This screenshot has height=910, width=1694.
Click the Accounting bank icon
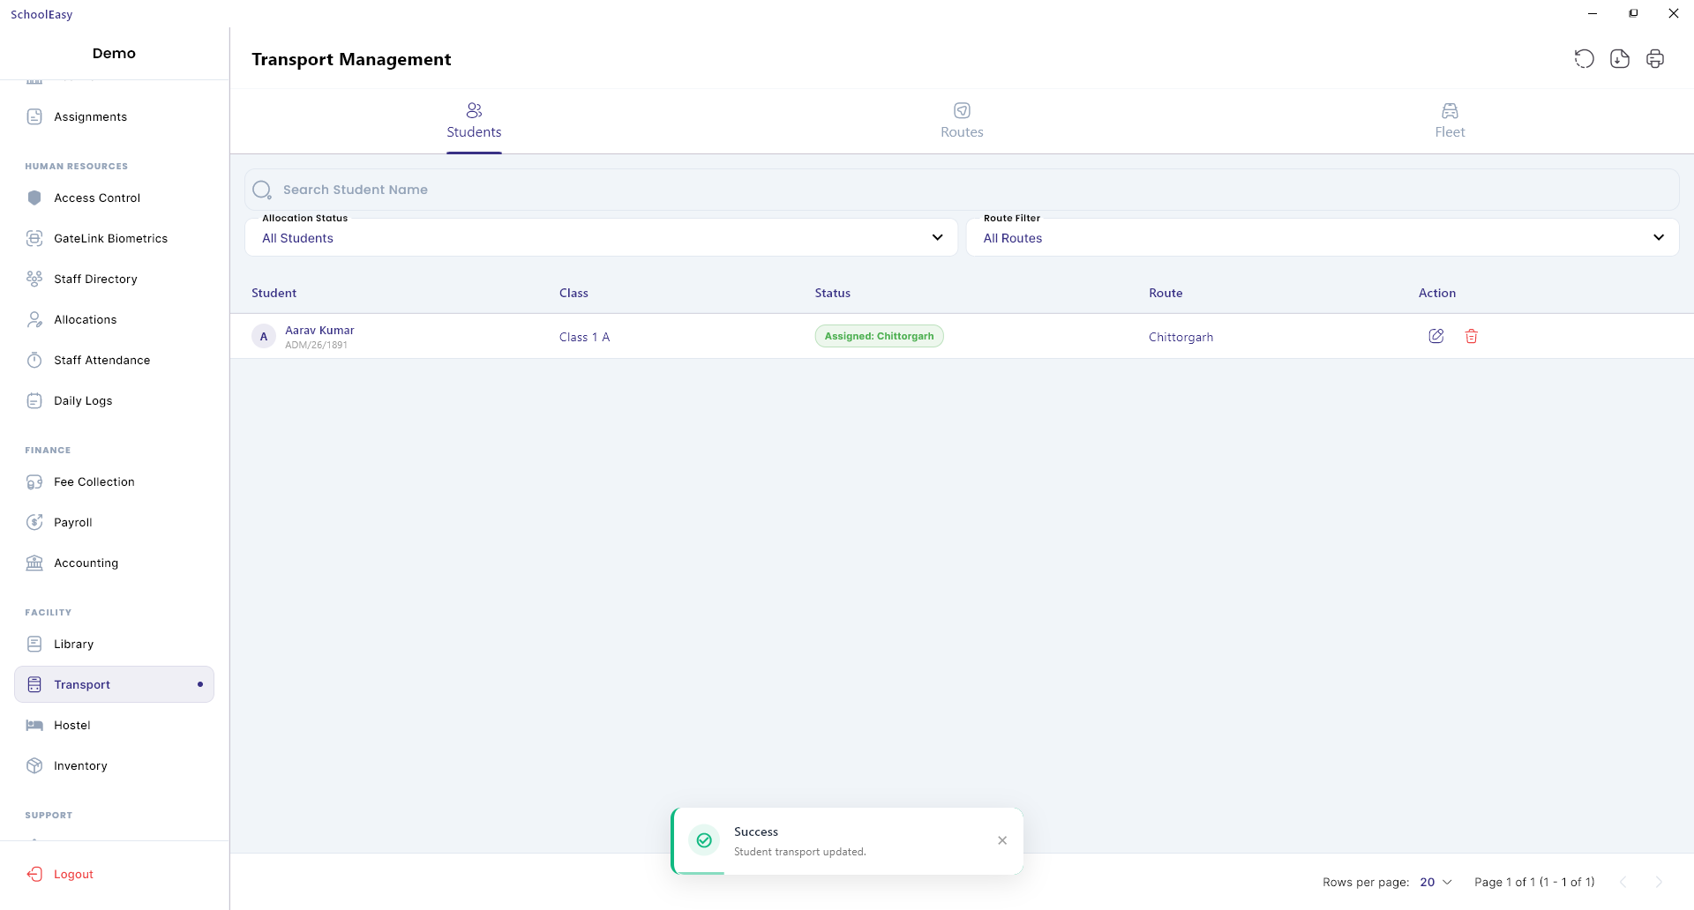(x=34, y=563)
